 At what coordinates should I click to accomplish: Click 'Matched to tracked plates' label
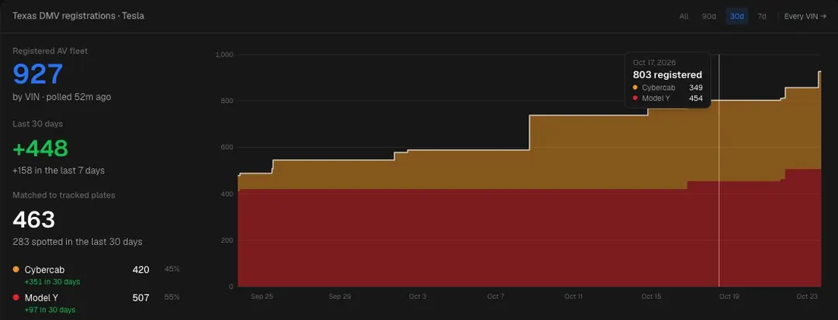(64, 195)
